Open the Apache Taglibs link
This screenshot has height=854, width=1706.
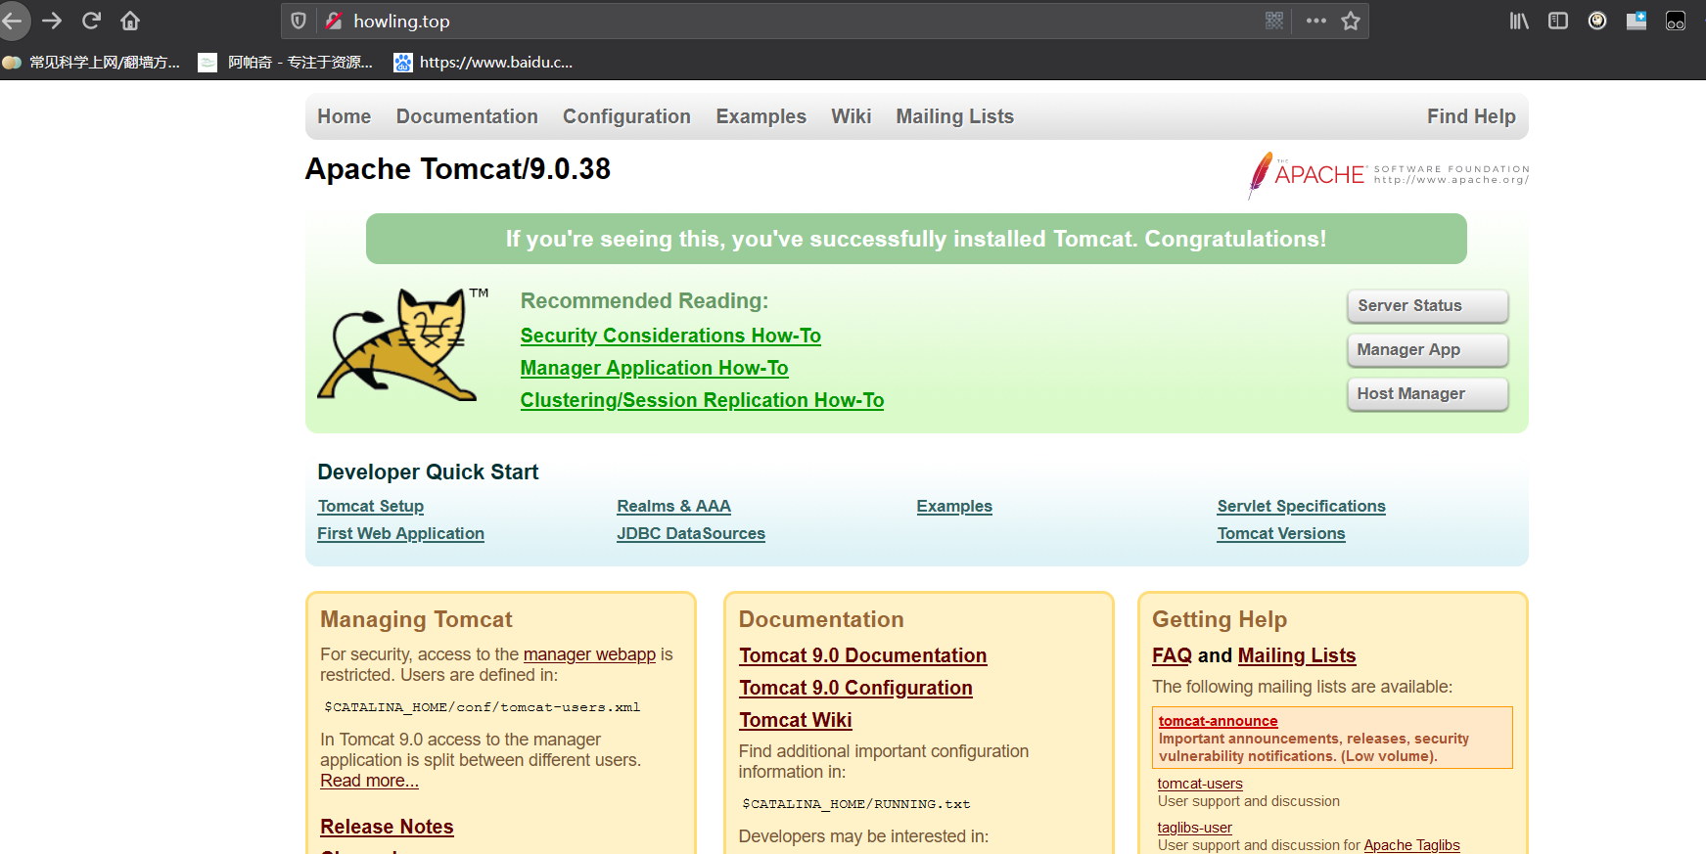tap(1411, 845)
